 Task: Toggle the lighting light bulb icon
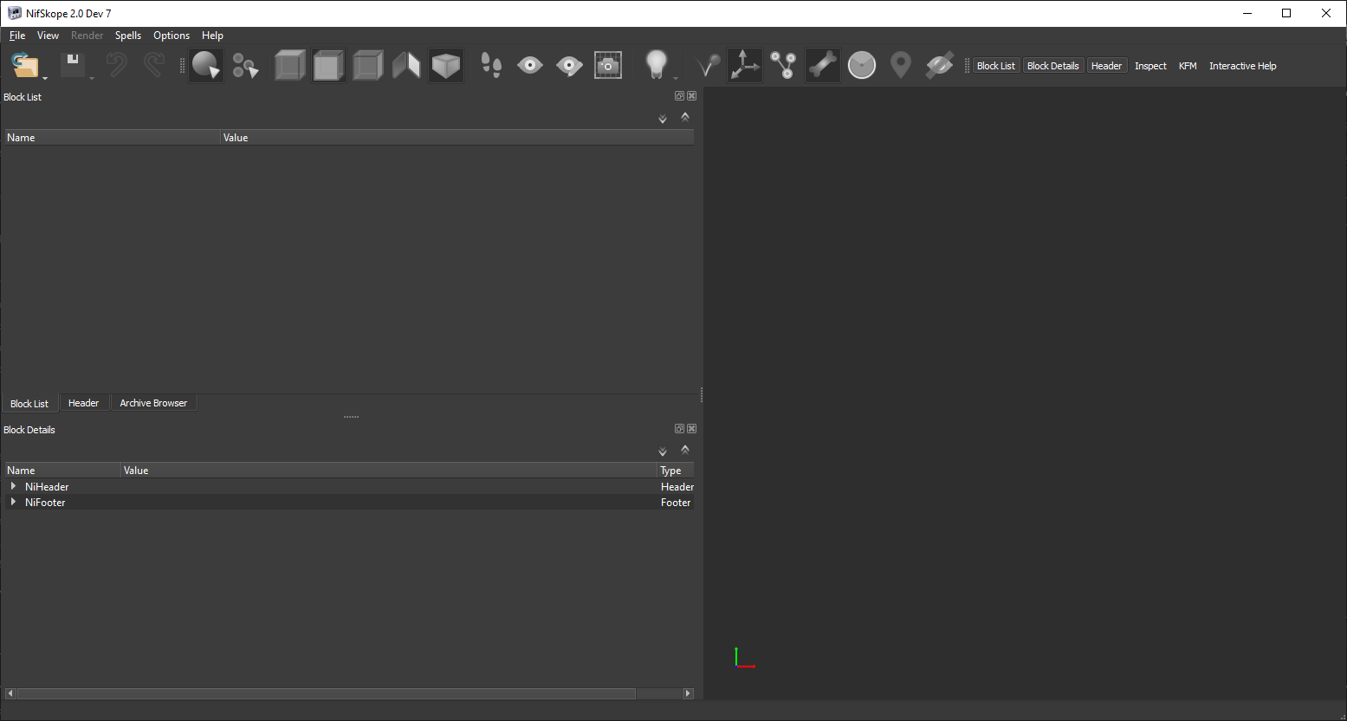coord(657,66)
